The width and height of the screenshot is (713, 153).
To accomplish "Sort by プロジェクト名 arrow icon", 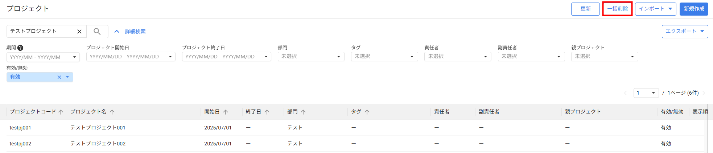I will [112, 112].
